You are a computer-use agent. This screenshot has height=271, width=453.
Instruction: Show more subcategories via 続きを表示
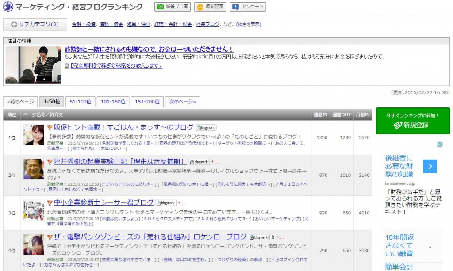249,24
